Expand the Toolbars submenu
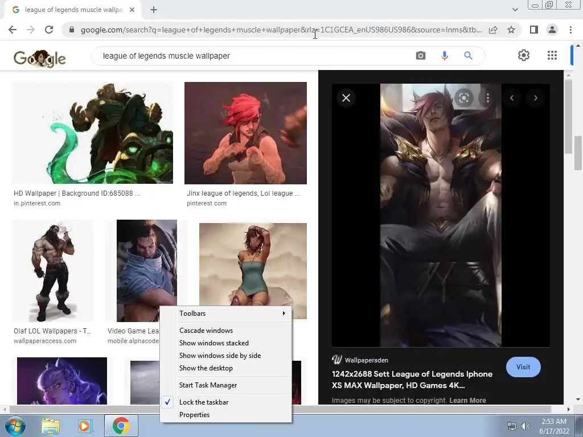This screenshot has height=437, width=583. point(225,314)
